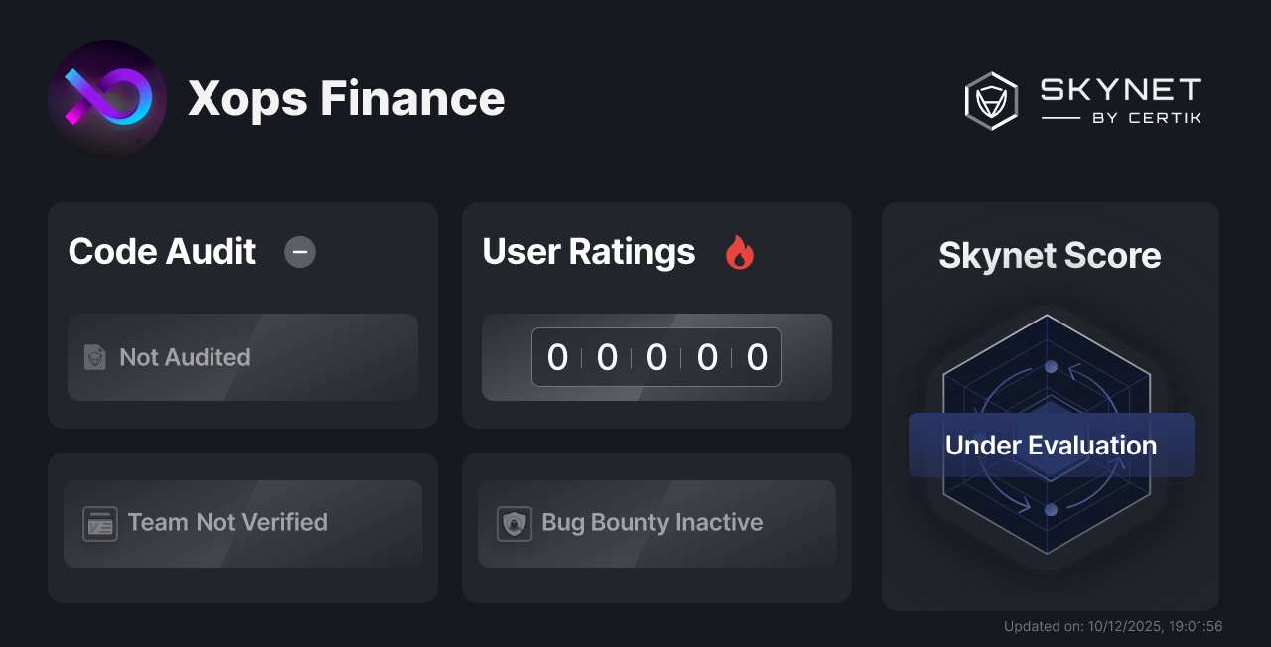Click the hexagon emblem in the Skynet logo
Screen dimensions: 1271x647
[x=989, y=100]
